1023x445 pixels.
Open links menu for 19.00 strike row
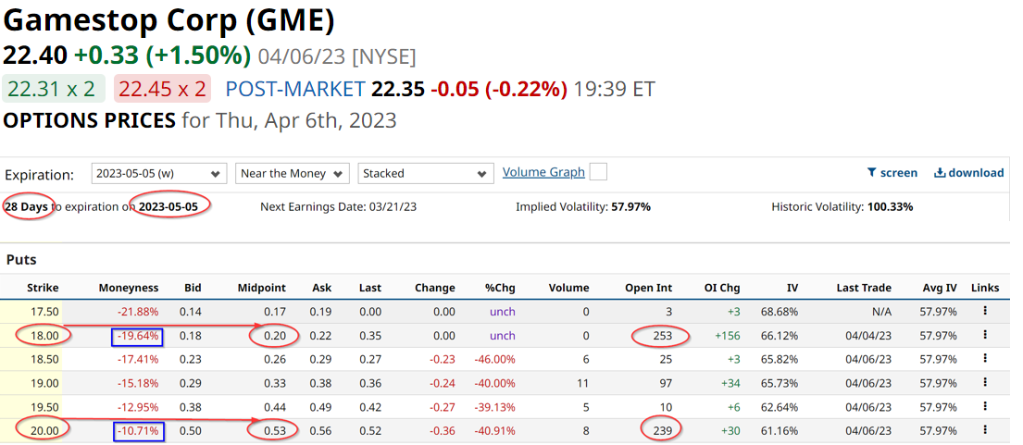[985, 383]
